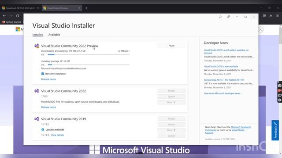Open the More dropdown for Community 2022
Image resolution: width=282 pixels, height=158 pixels.
tap(171, 102)
